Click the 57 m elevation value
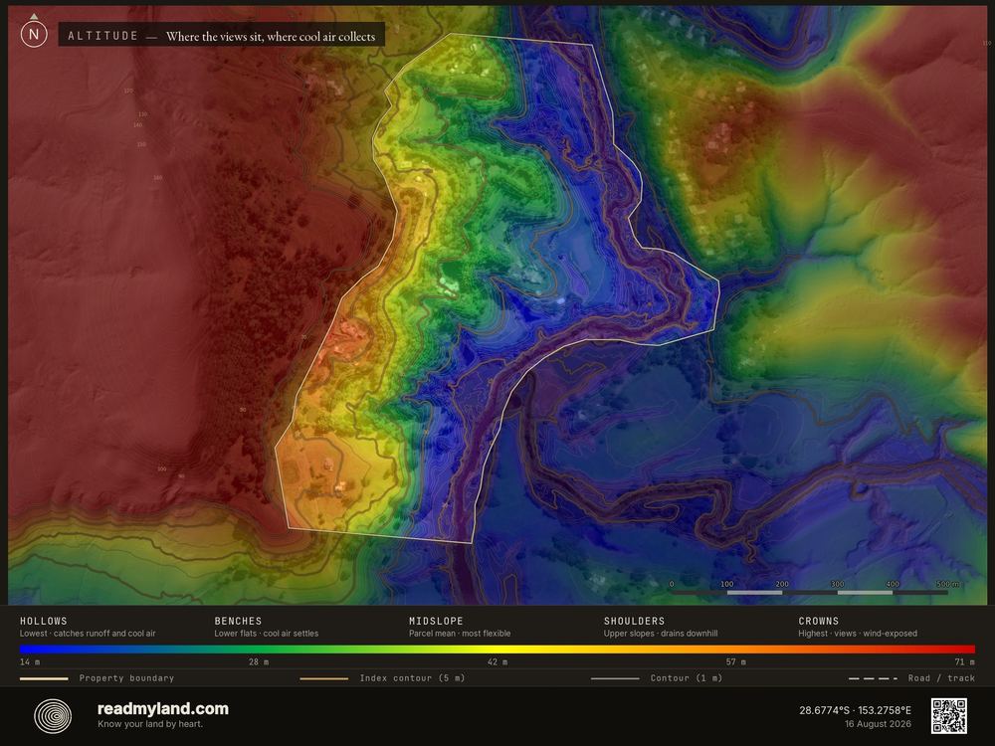 click(x=735, y=662)
